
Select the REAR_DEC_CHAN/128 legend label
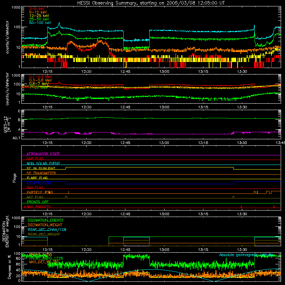47,229
